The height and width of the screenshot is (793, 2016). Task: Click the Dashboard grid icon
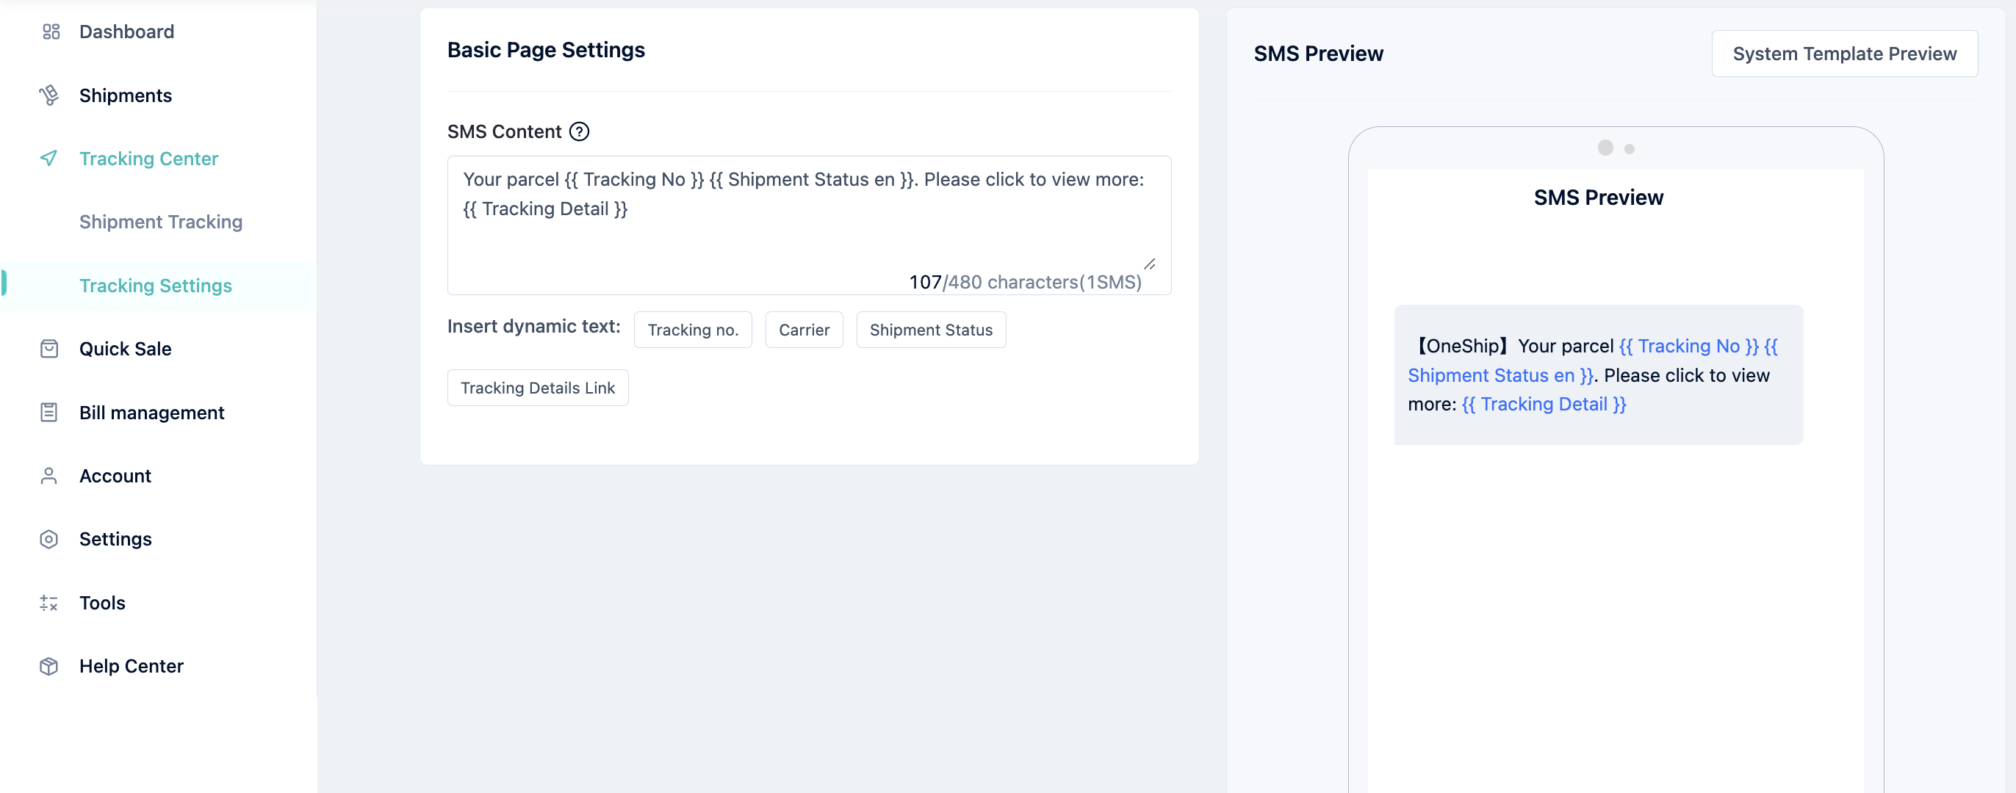tap(51, 32)
